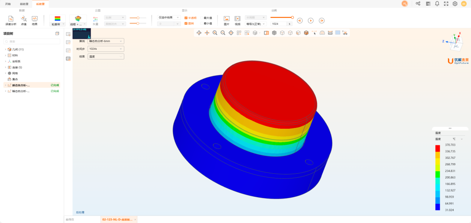Select the 点值 point value probe
Image resolution: width=471 pixels, height=223 pixels.
point(24,21)
